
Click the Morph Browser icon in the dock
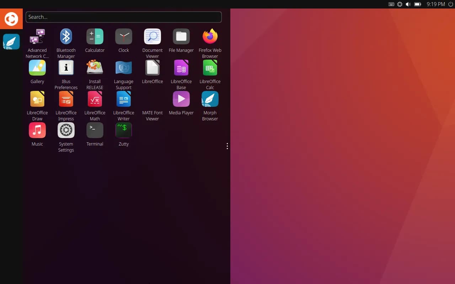[11, 42]
